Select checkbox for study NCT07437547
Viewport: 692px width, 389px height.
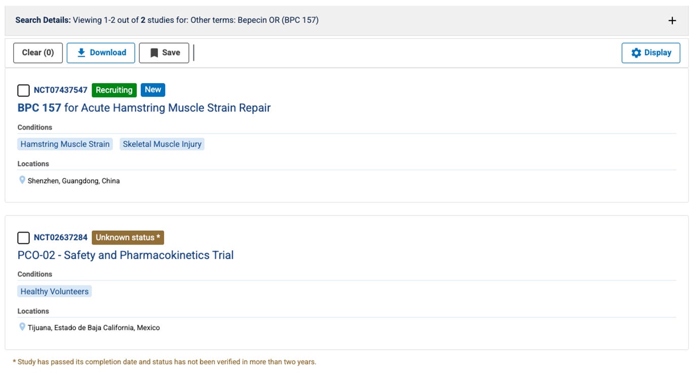(23, 91)
